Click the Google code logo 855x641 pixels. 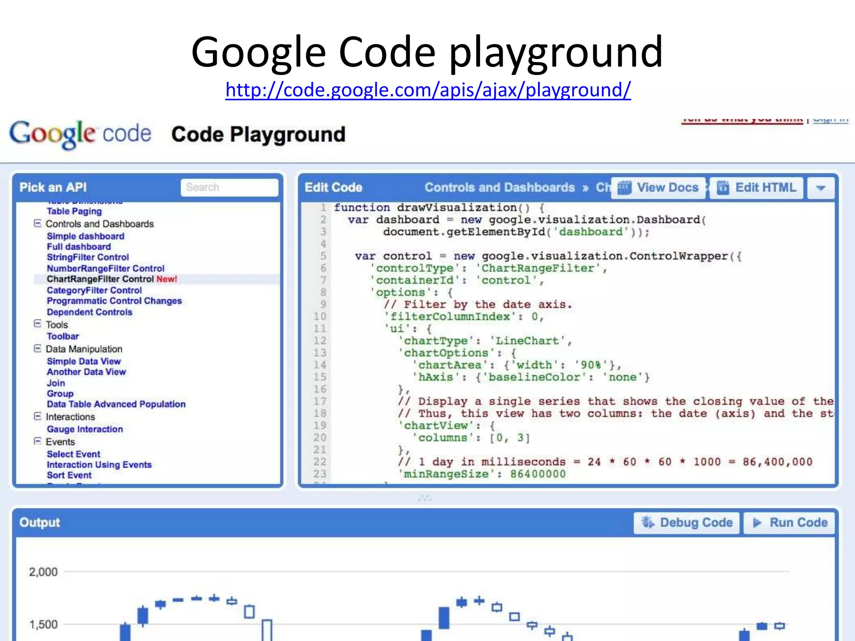[x=80, y=134]
